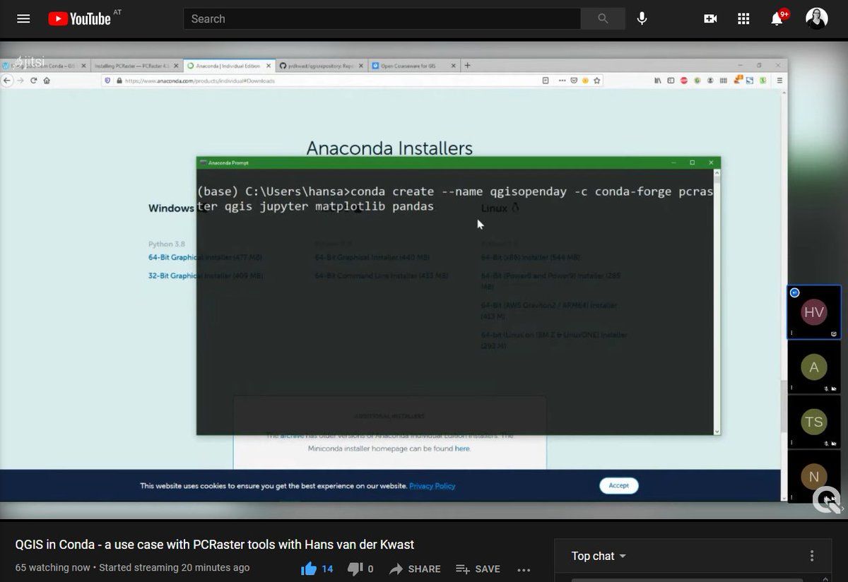Viewport: 848px width, 582px height.
Task: Click SAVE to add to playlist
Action: pos(478,569)
